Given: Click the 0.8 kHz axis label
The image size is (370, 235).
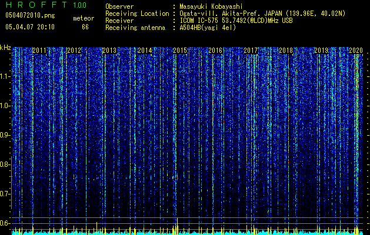Looking at the screenshot, I should click(x=5, y=164).
